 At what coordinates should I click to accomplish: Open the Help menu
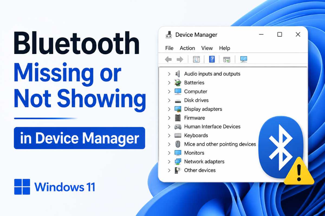(x=225, y=48)
